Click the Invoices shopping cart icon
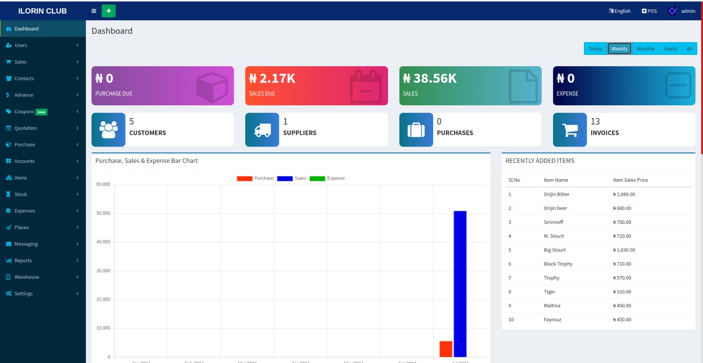This screenshot has width=703, height=363. [570, 130]
